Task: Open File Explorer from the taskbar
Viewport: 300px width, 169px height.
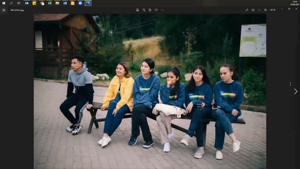Action: coord(57,3)
